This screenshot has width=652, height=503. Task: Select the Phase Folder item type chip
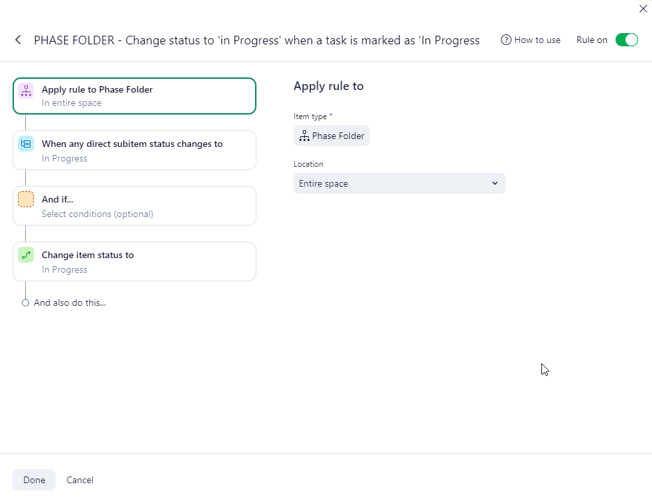click(332, 136)
